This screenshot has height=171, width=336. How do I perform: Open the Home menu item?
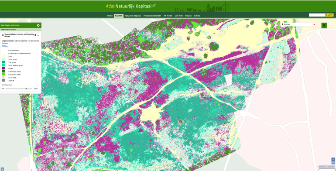point(110,16)
